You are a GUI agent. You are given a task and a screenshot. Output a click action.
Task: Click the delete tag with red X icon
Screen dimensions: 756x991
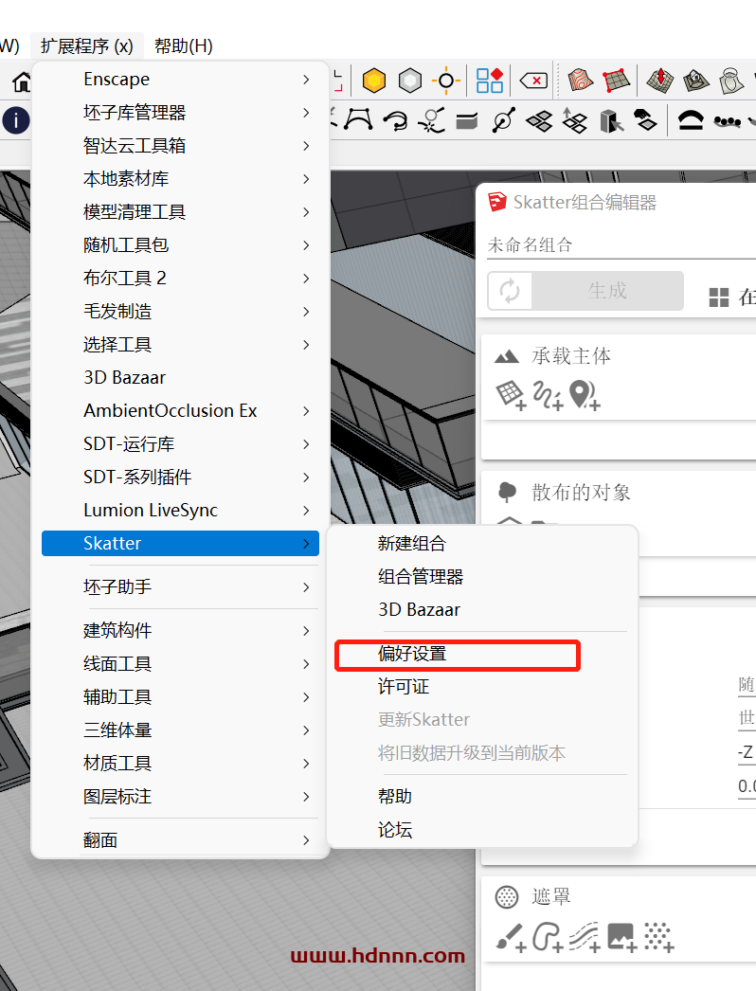click(x=533, y=81)
